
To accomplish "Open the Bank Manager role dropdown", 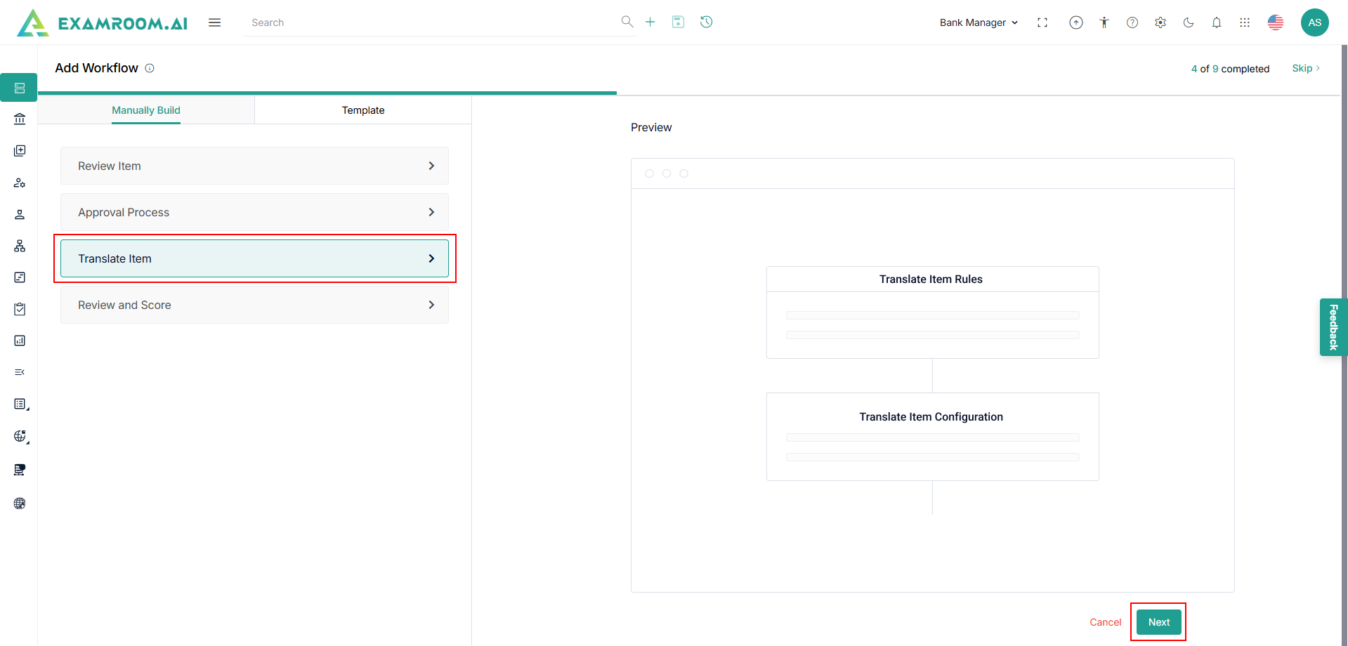I will coord(979,22).
